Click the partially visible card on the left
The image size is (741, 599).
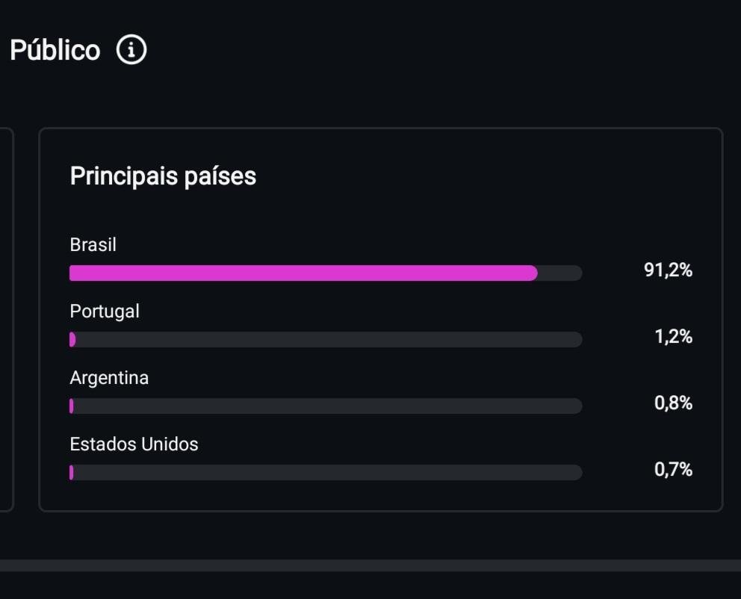click(x=6, y=320)
